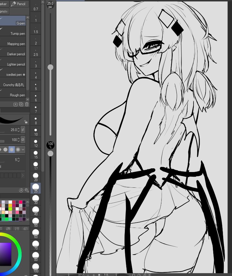
Task: Click the vertical brush size slider handle
Action: pos(50,67)
